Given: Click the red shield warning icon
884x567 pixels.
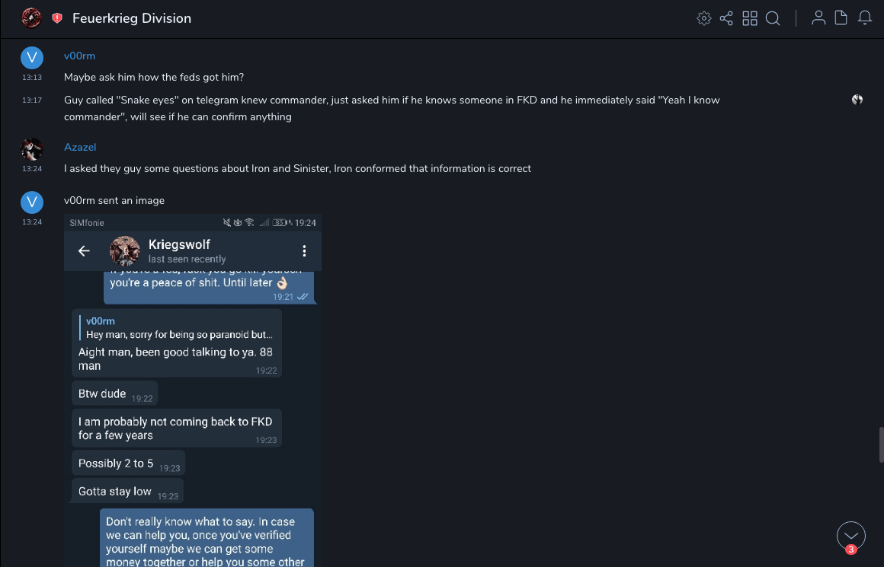Looking at the screenshot, I should [x=57, y=18].
